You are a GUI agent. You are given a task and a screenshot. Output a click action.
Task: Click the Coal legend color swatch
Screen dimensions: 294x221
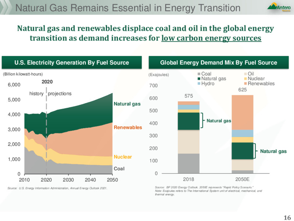199,74
